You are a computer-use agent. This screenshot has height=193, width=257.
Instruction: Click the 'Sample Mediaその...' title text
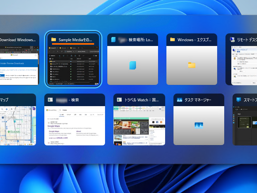(75, 40)
